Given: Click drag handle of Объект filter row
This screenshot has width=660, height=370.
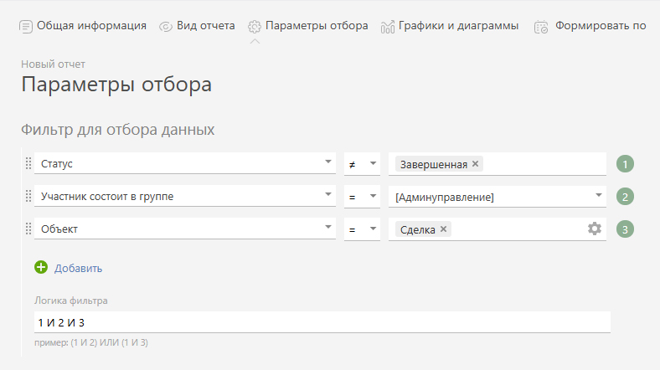Looking at the screenshot, I should point(28,229).
